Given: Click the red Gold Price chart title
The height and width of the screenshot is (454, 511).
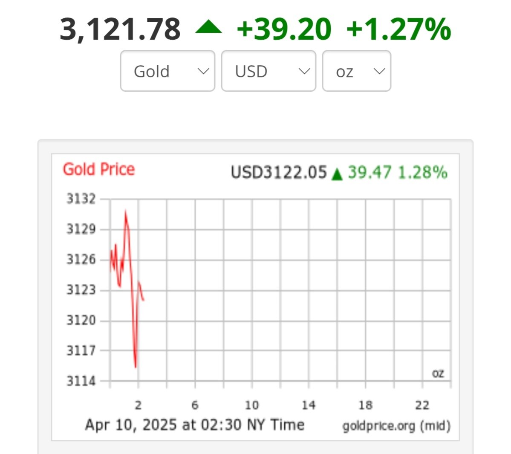Looking at the screenshot, I should point(99,169).
